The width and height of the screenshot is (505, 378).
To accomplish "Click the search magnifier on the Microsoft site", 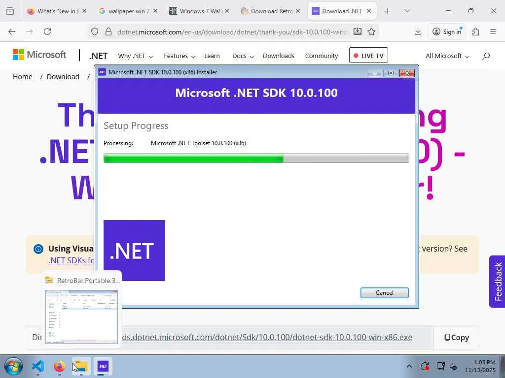I will pos(486,56).
